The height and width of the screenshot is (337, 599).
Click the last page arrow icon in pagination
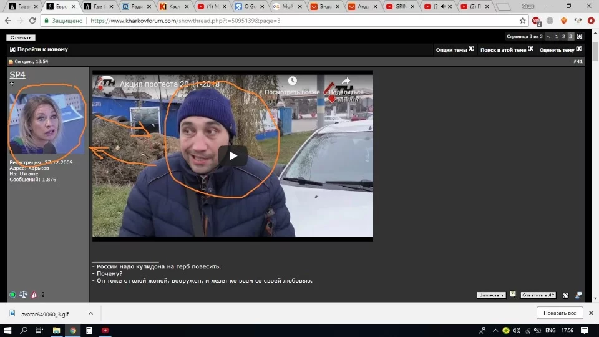pos(580,36)
